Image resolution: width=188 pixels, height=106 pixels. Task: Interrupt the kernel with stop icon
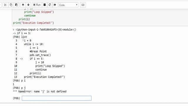pyautogui.click(x=45, y=5)
